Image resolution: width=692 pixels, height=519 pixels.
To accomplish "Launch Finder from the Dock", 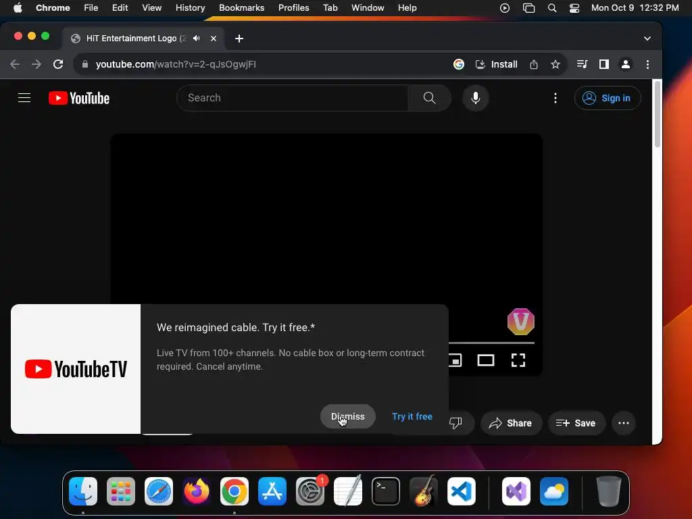I will point(83,491).
